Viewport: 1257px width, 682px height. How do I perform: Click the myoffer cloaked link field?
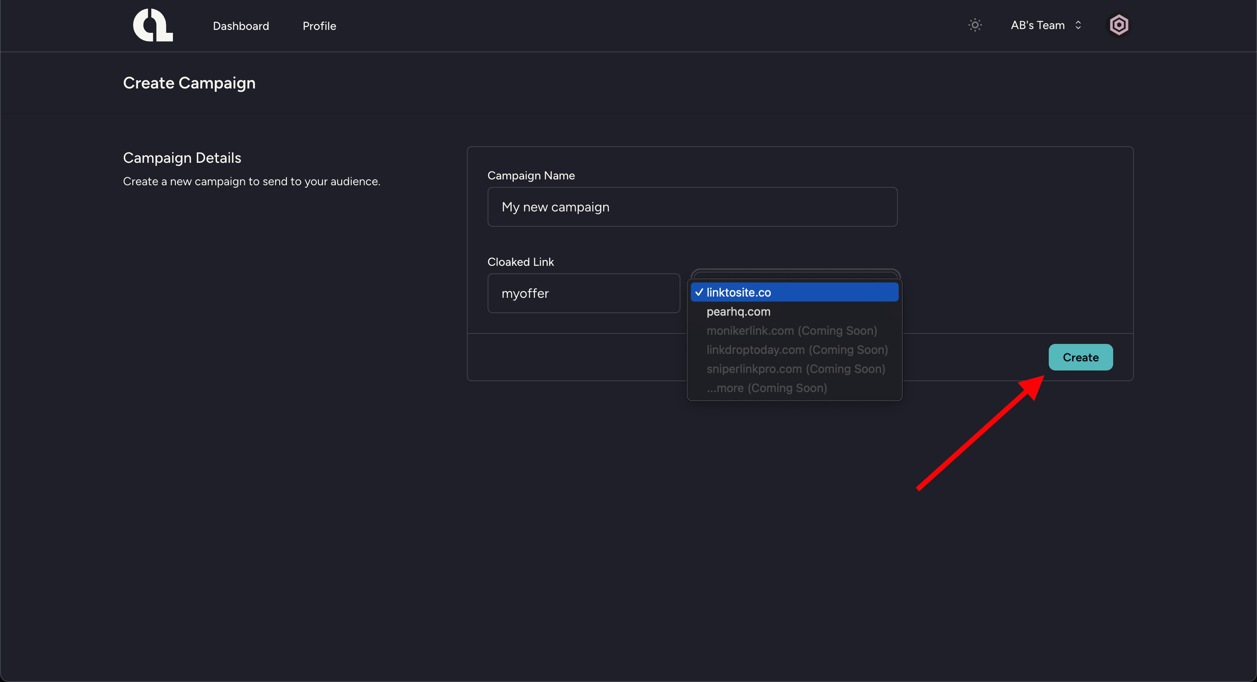click(x=583, y=293)
